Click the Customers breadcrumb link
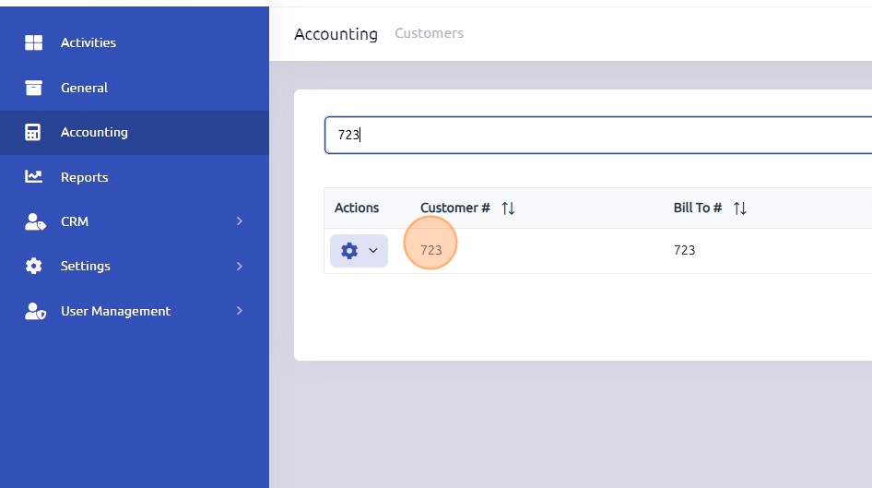This screenshot has height=488, width=872. (429, 33)
